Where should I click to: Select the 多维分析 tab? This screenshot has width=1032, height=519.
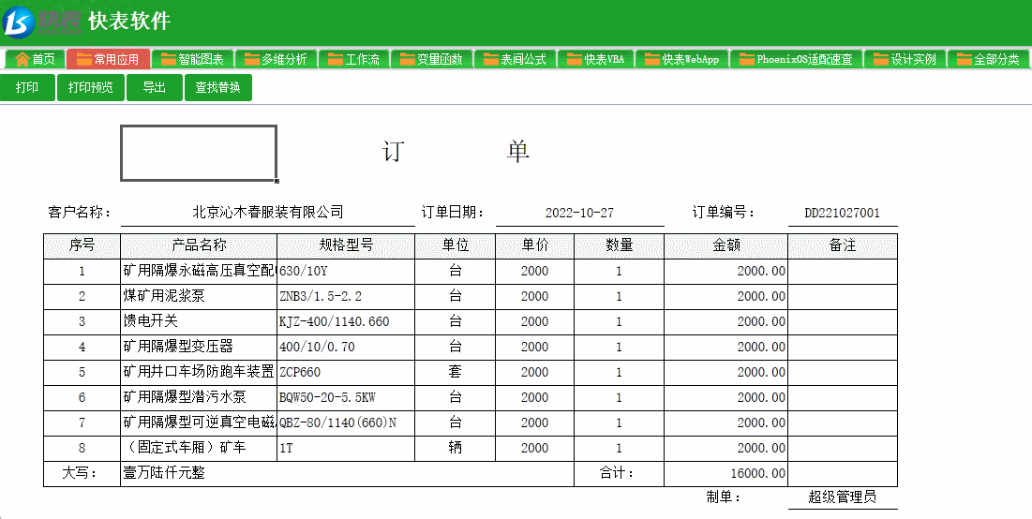click(x=276, y=59)
